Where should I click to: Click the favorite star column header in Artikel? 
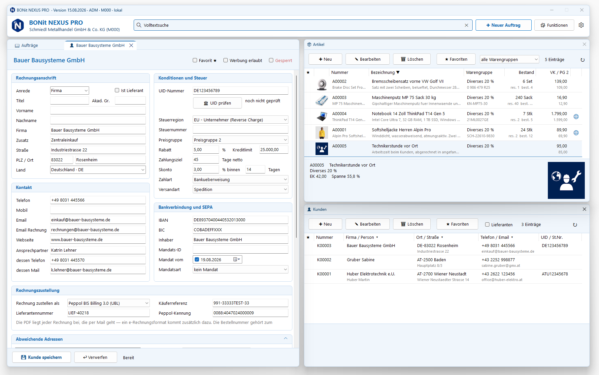pos(308,72)
